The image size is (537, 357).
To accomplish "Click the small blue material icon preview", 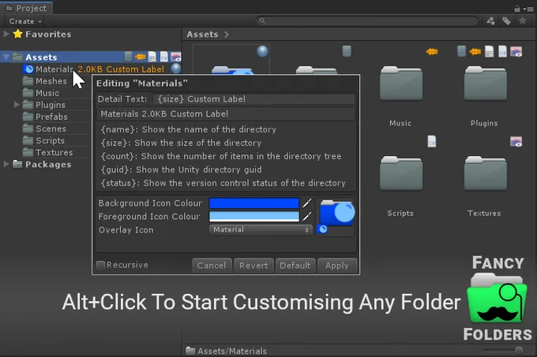I will tap(322, 229).
